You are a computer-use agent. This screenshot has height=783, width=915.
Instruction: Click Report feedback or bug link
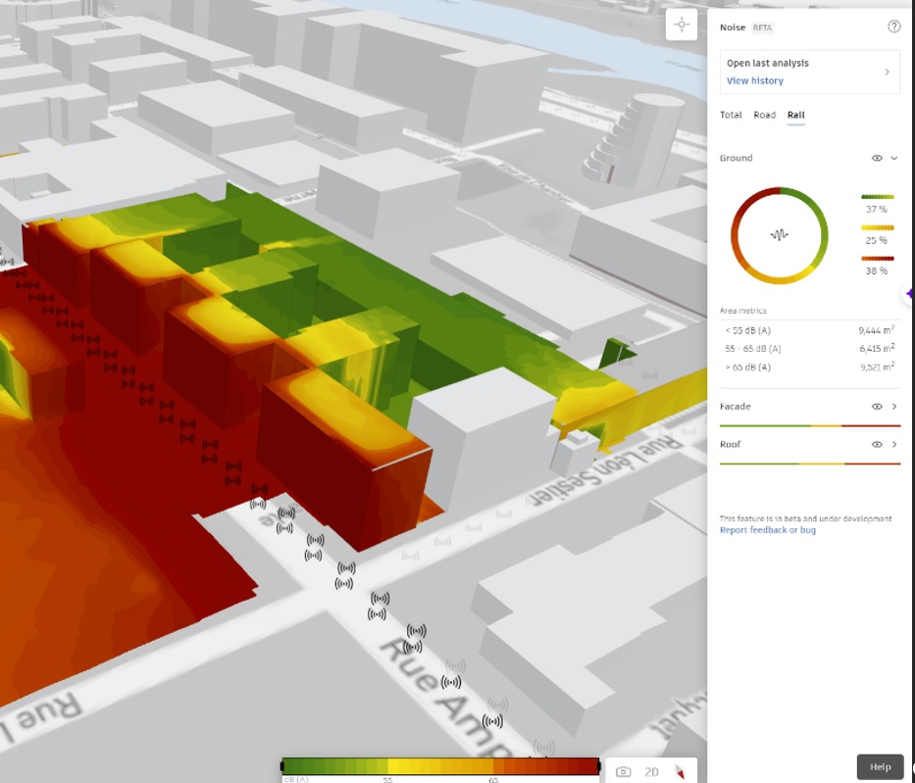click(x=767, y=530)
